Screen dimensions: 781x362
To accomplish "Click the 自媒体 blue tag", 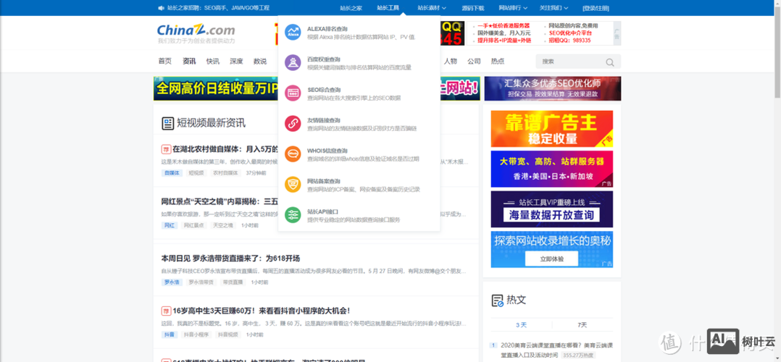I will tap(170, 173).
